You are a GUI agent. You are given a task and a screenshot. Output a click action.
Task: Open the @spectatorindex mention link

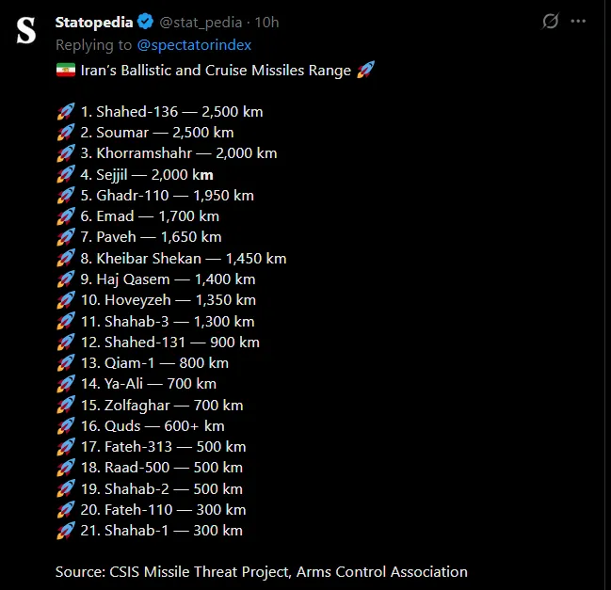195,44
